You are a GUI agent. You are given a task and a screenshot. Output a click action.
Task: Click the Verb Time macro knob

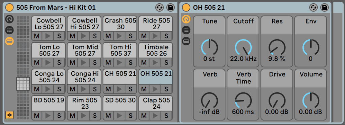(x=243, y=100)
